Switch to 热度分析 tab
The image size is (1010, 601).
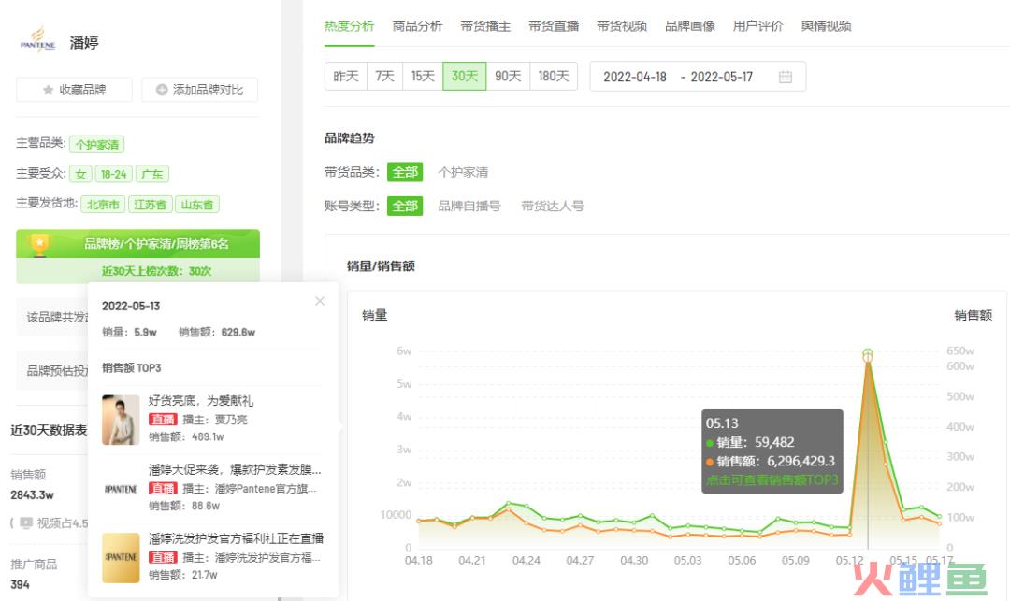click(349, 26)
